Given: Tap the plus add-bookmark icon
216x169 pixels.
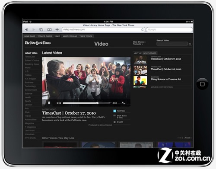Looking at the screenshot, I should (57, 29).
